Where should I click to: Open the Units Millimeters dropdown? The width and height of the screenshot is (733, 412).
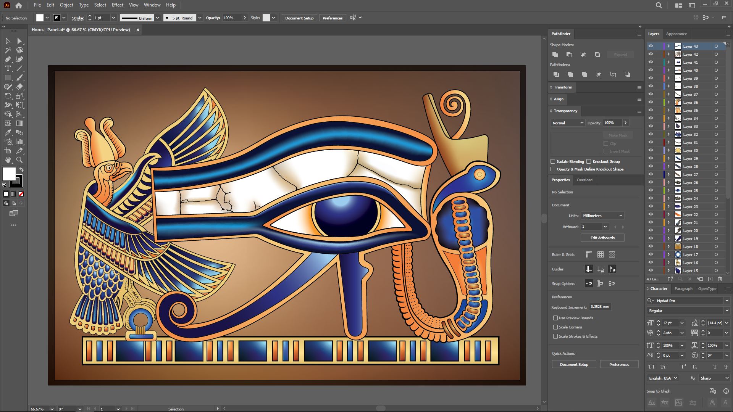click(602, 216)
